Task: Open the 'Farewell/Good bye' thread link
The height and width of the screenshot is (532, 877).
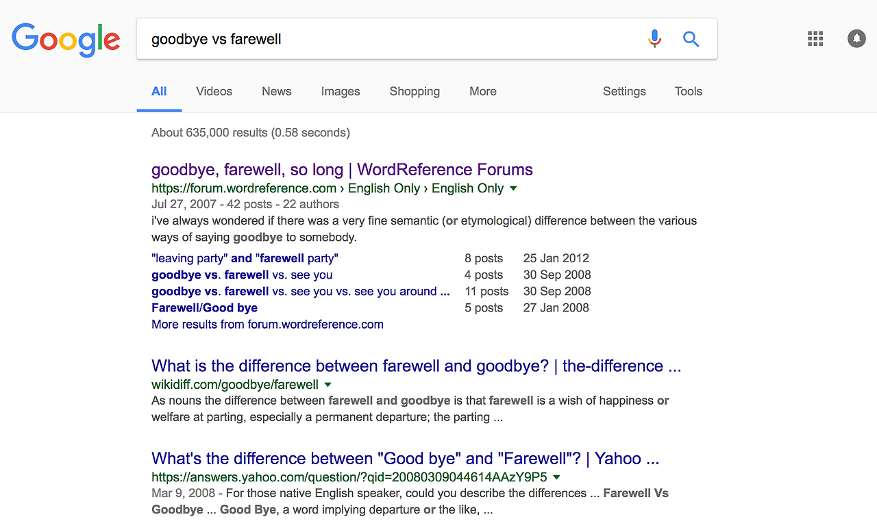Action: pyautogui.click(x=204, y=307)
